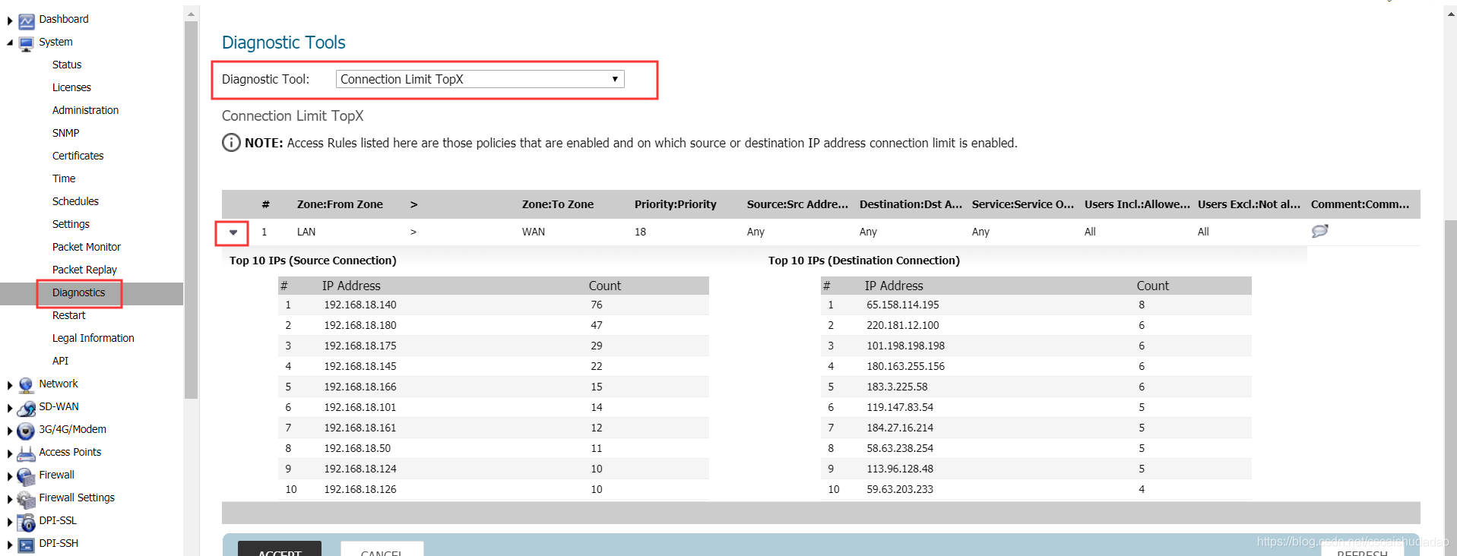Image resolution: width=1457 pixels, height=556 pixels.
Task: Open the API page
Action: click(x=60, y=361)
